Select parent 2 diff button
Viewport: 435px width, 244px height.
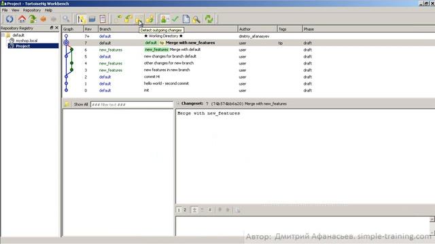click(x=185, y=210)
